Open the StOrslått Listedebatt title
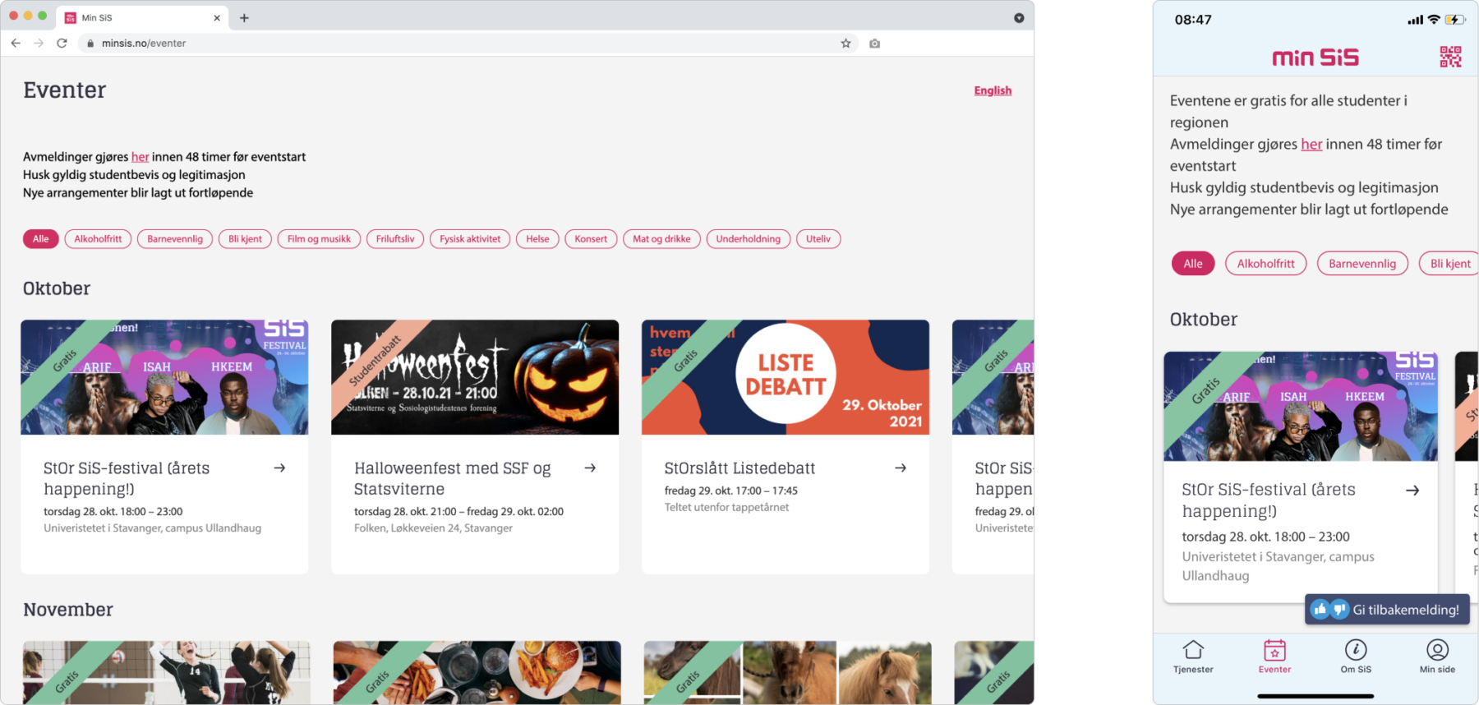1479x705 pixels. pyautogui.click(x=739, y=468)
